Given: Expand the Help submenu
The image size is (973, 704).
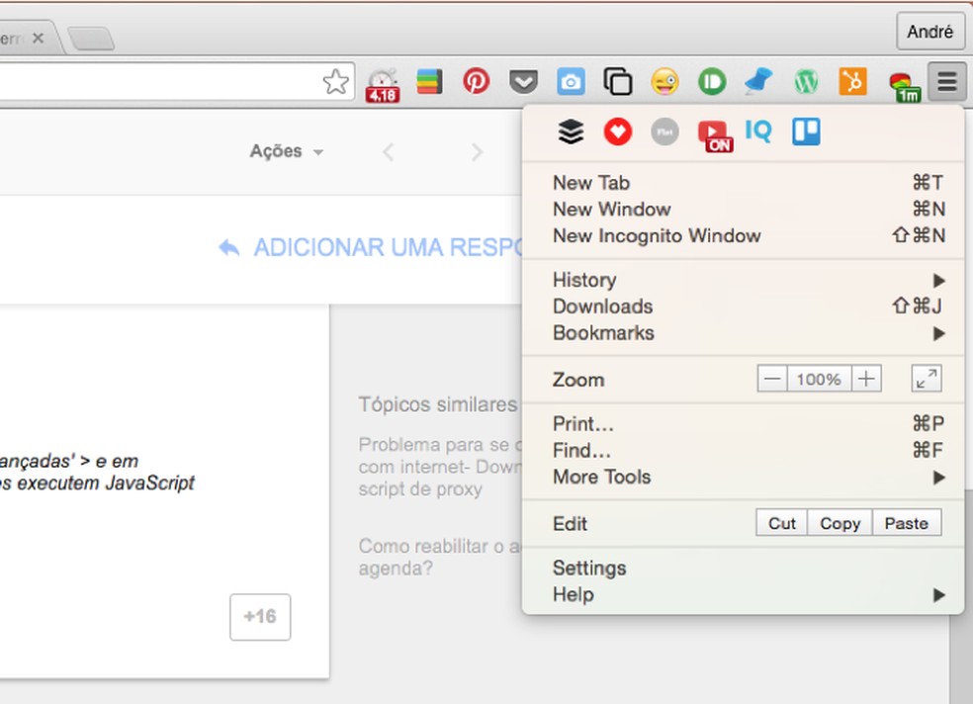Looking at the screenshot, I should (744, 595).
